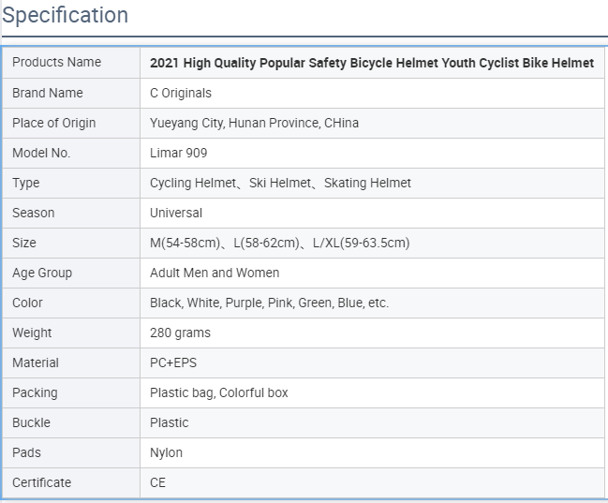Click the Cycling Helmet type value
608x503 pixels.
tap(280, 183)
